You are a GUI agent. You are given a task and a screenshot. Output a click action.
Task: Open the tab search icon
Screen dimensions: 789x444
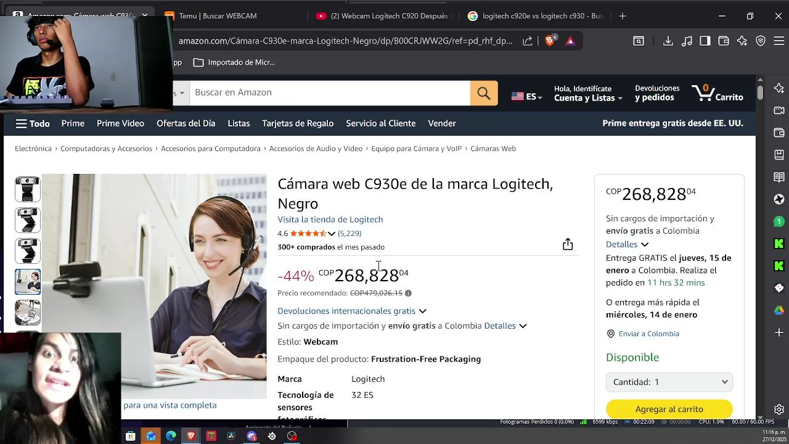639,41
